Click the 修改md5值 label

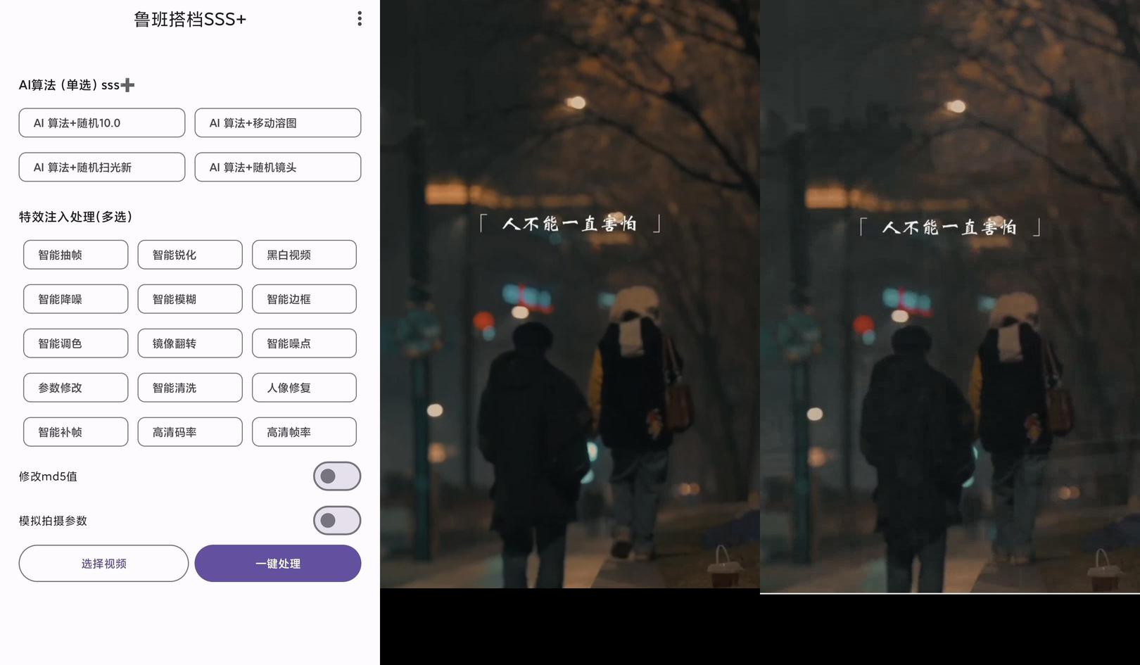tap(48, 476)
